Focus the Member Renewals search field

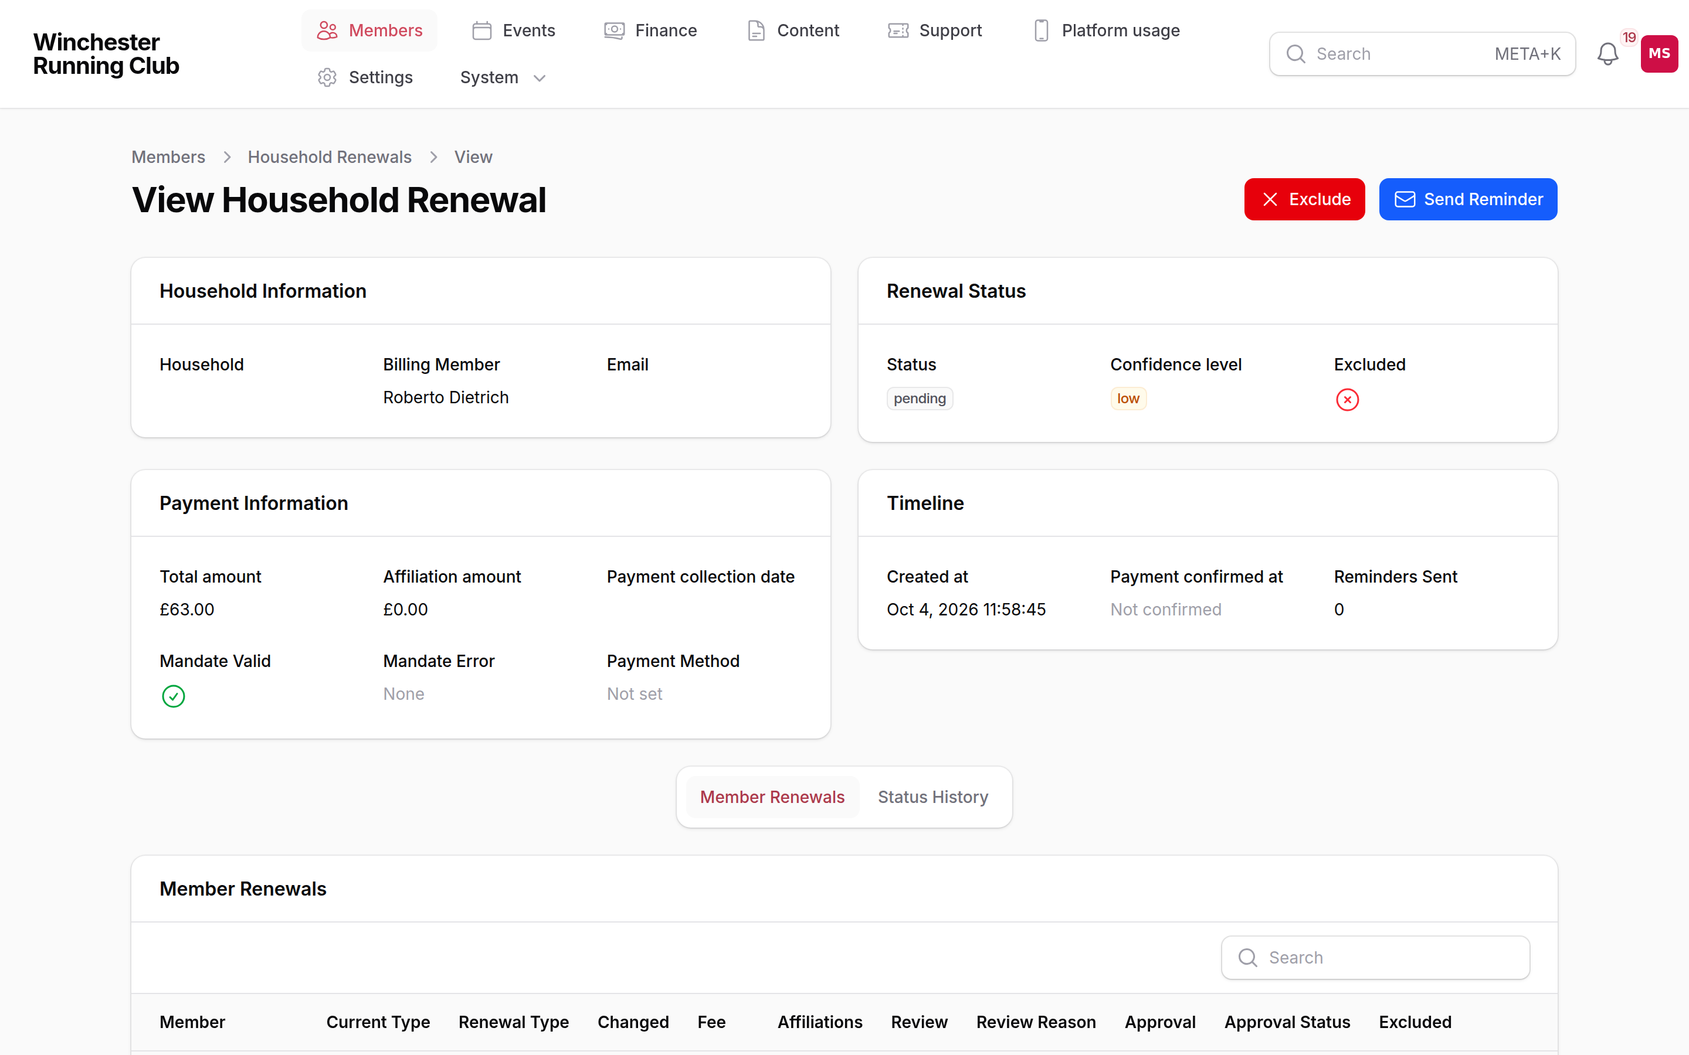click(1376, 958)
